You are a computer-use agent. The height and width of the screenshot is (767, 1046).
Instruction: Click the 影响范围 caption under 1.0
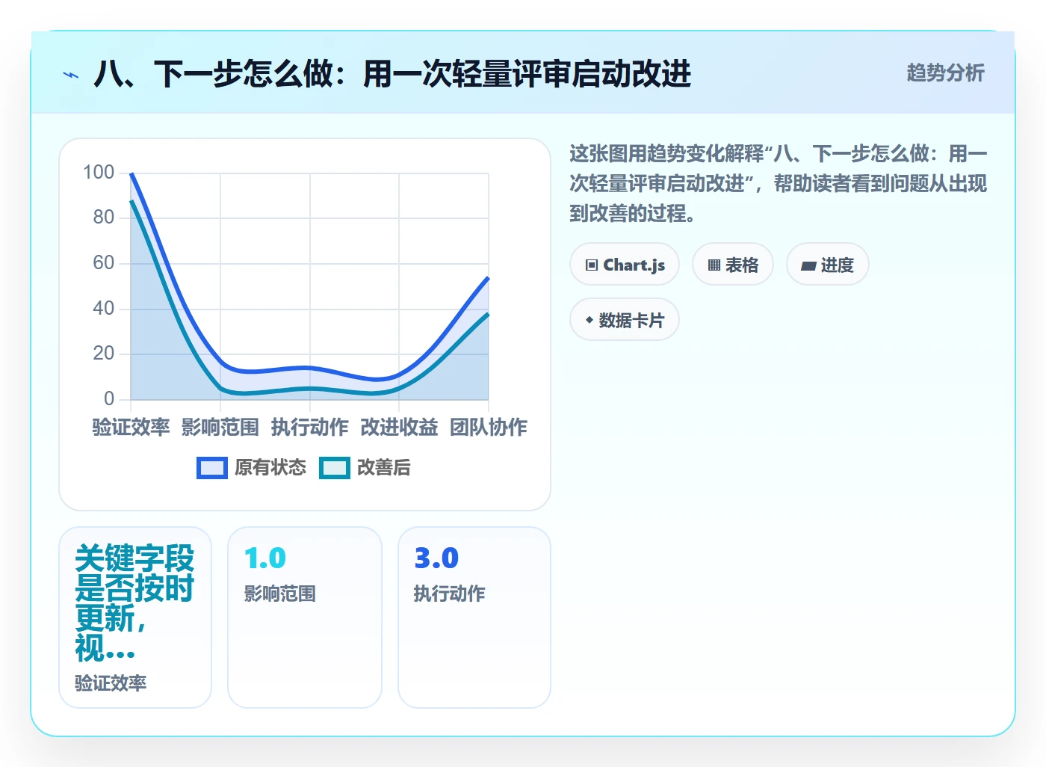[x=280, y=594]
